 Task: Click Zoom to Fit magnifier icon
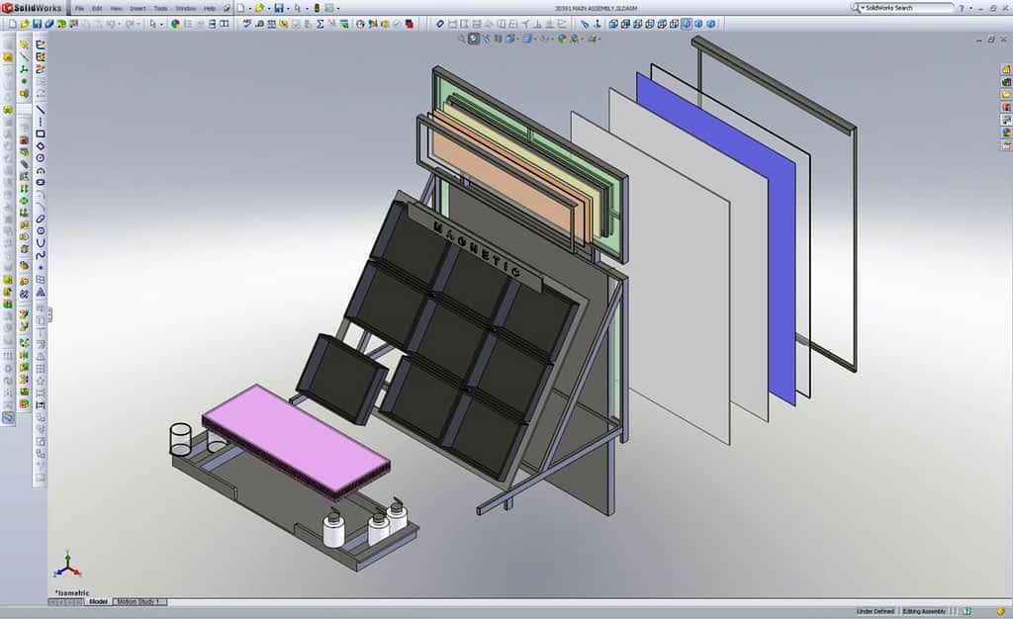pos(461,39)
